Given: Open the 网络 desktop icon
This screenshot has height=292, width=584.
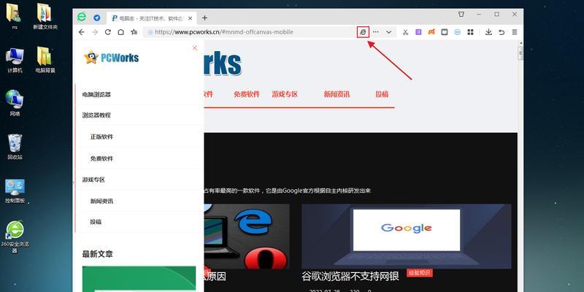Looking at the screenshot, I should click(15, 103).
